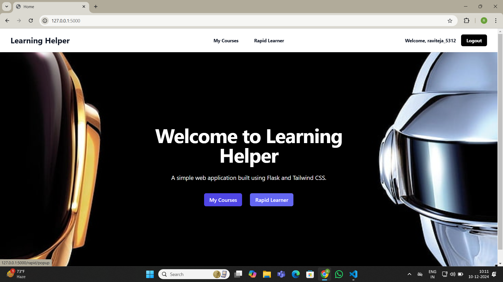Viewport: 503px width, 282px height.
Task: Open the Chrome profile avatar
Action: point(484,21)
